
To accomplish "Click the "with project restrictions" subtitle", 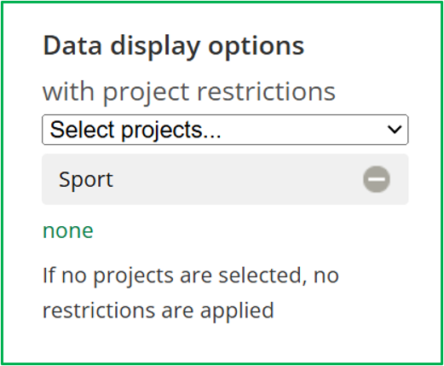I will tap(189, 92).
